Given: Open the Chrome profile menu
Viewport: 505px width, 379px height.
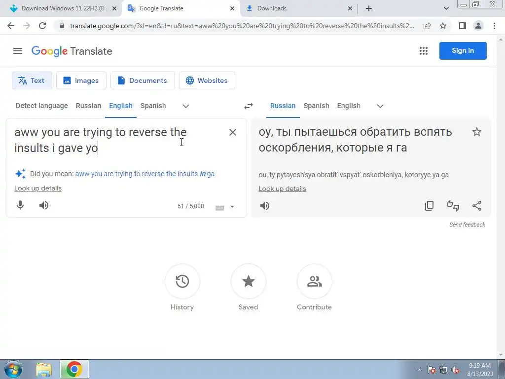Looking at the screenshot, I should coord(478,26).
